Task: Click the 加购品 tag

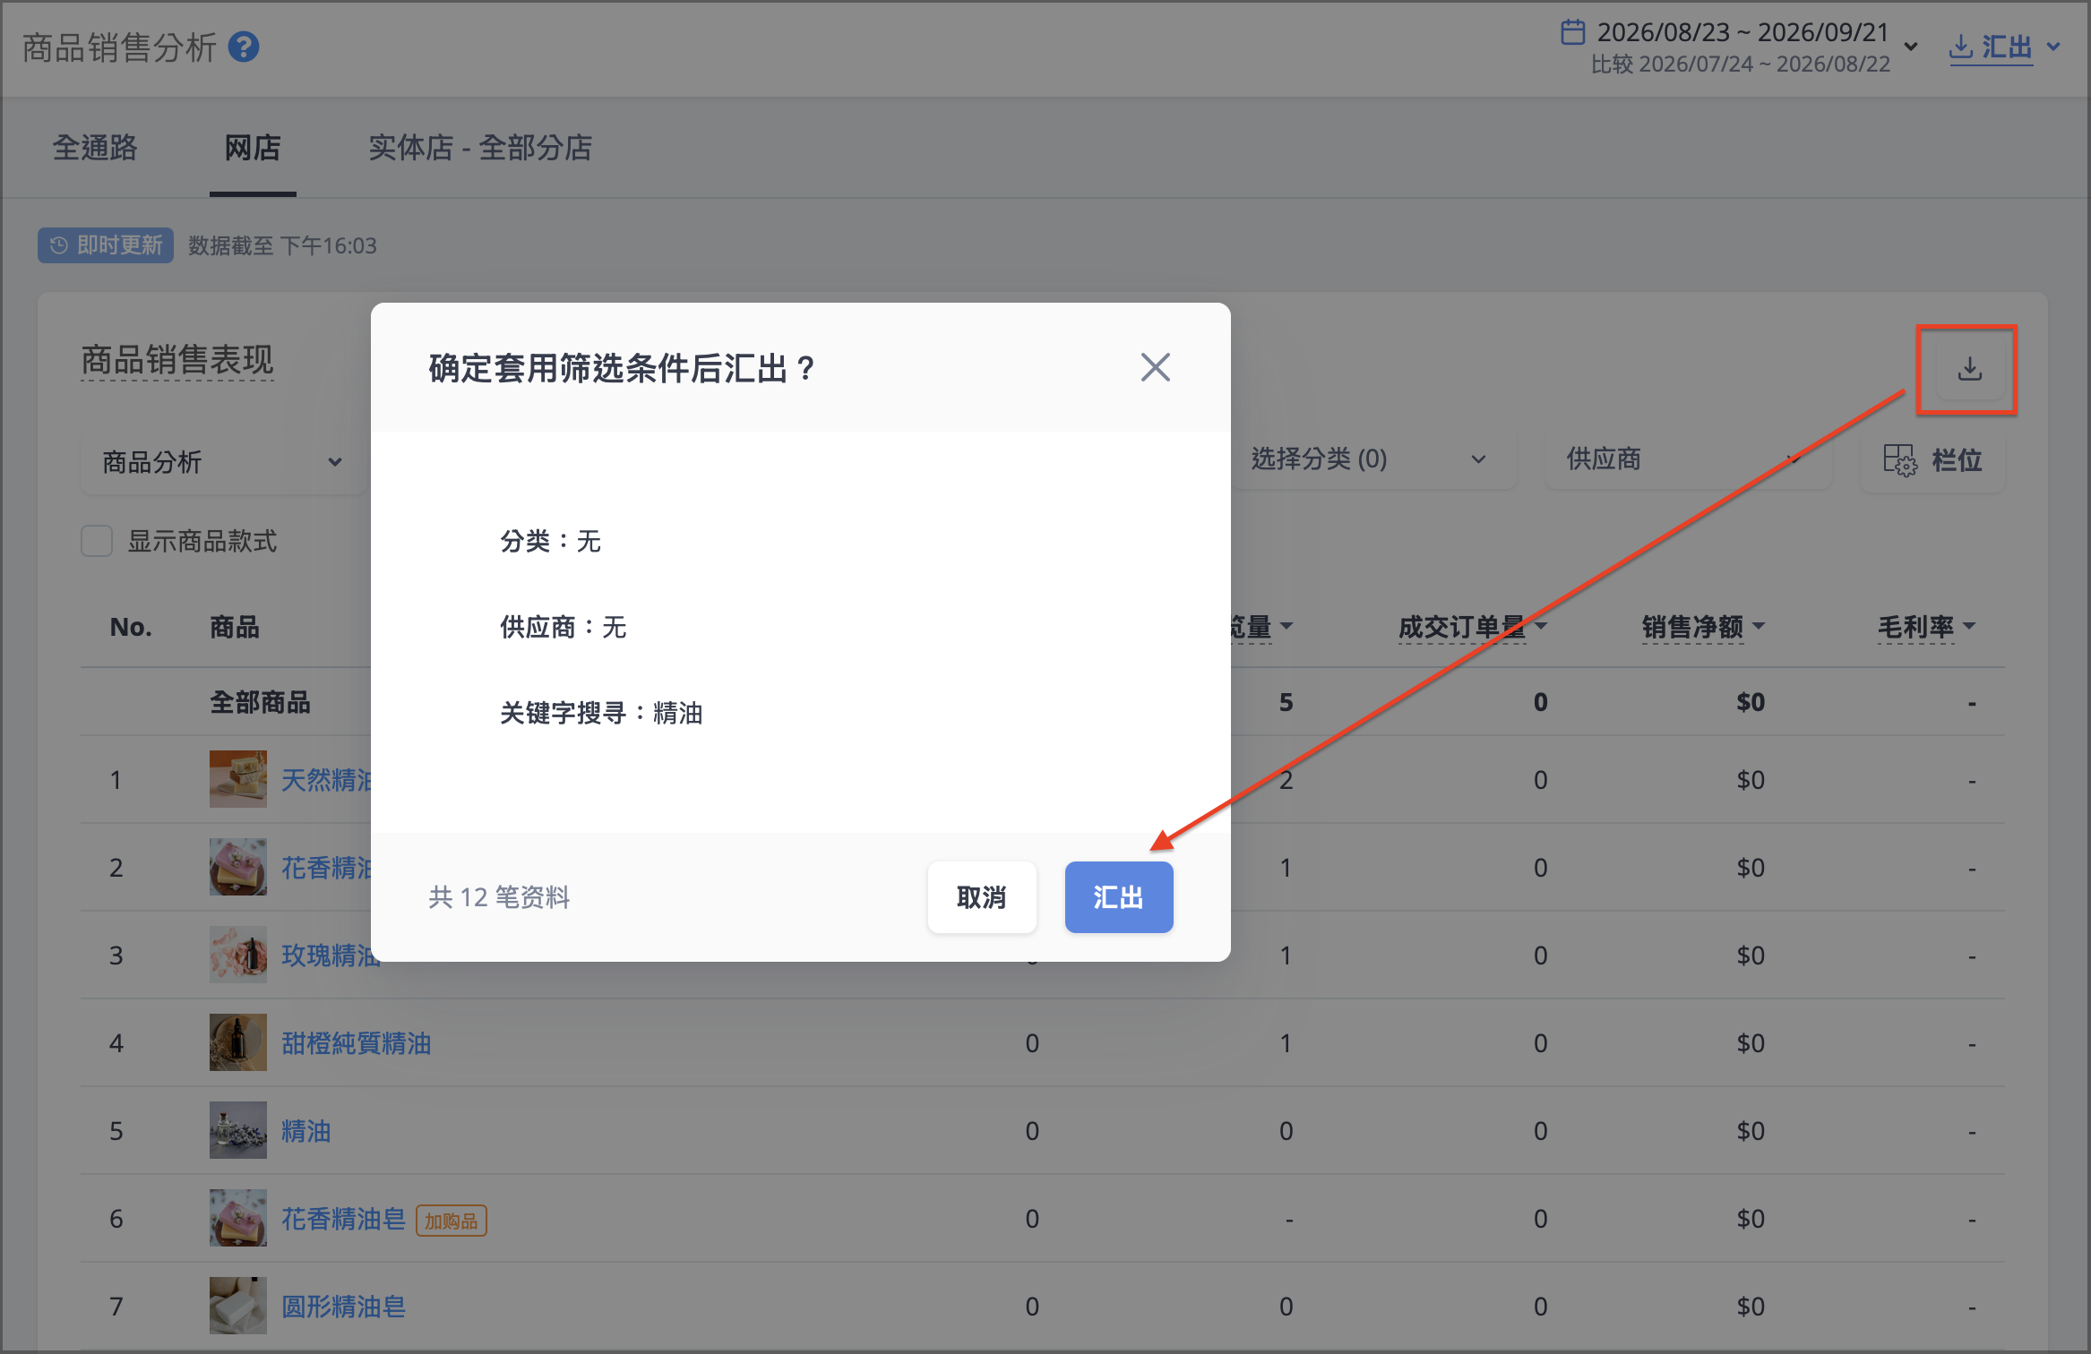Action: [x=452, y=1221]
